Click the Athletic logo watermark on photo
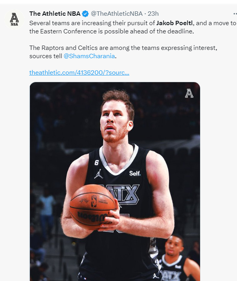Image resolution: width=237 pixels, height=281 pixels. point(189,94)
